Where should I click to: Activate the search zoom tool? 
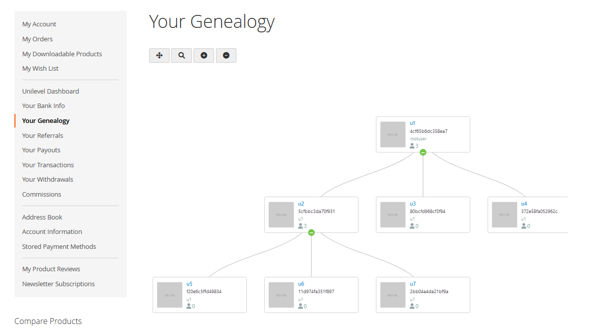(x=181, y=55)
